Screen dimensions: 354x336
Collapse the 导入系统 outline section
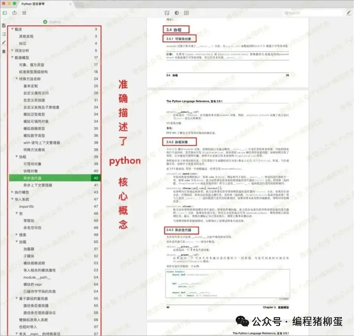point(12,199)
